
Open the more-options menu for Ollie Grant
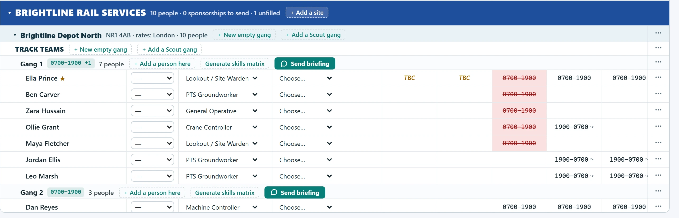(x=658, y=126)
